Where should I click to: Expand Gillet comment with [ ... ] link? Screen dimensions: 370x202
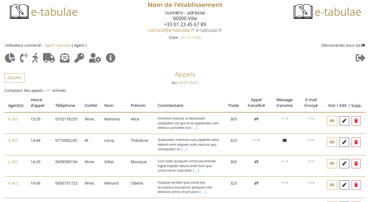tap(196, 171)
